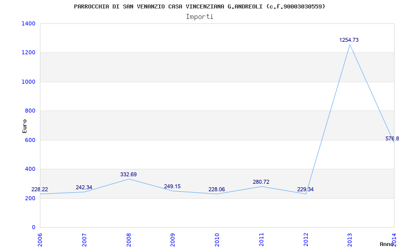The height and width of the screenshot is (249, 399).
Task: Click the 2013 x-axis year label
Action: point(350,239)
